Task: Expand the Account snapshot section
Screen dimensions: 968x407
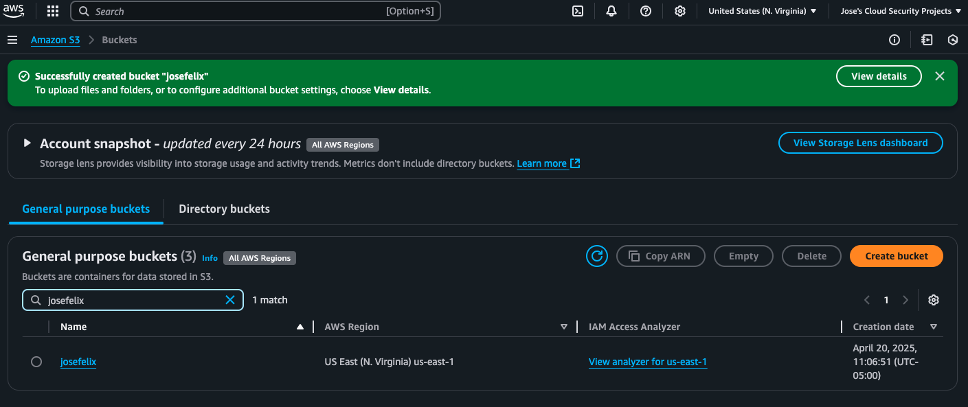Action: pos(27,143)
